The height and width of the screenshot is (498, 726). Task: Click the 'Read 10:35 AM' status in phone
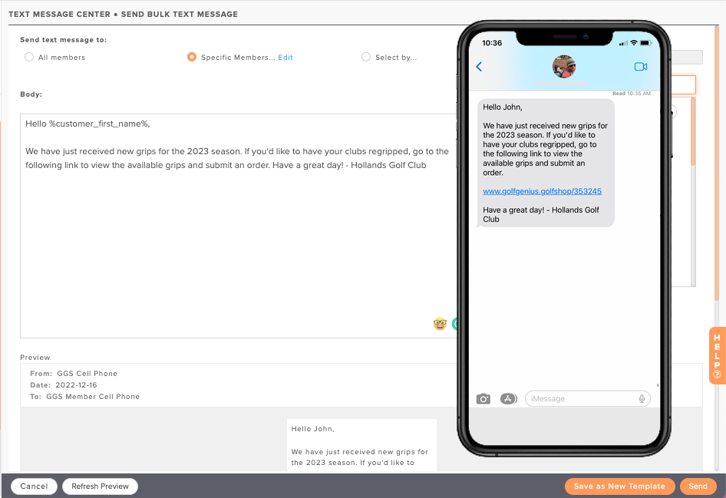(632, 94)
